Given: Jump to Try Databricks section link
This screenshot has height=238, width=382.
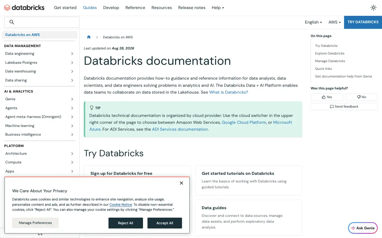Looking at the screenshot, I should (x=326, y=46).
